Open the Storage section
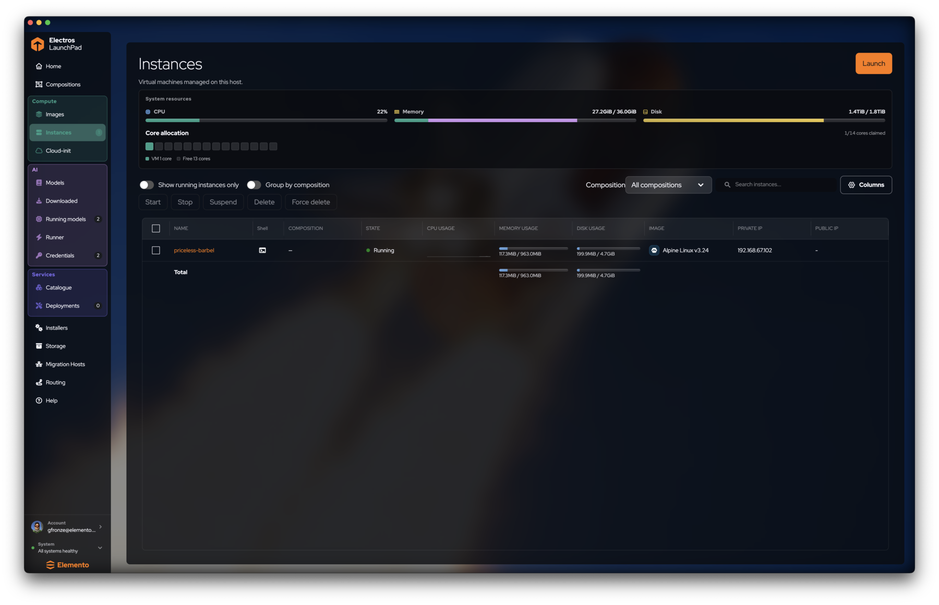The image size is (939, 605). tap(67, 346)
